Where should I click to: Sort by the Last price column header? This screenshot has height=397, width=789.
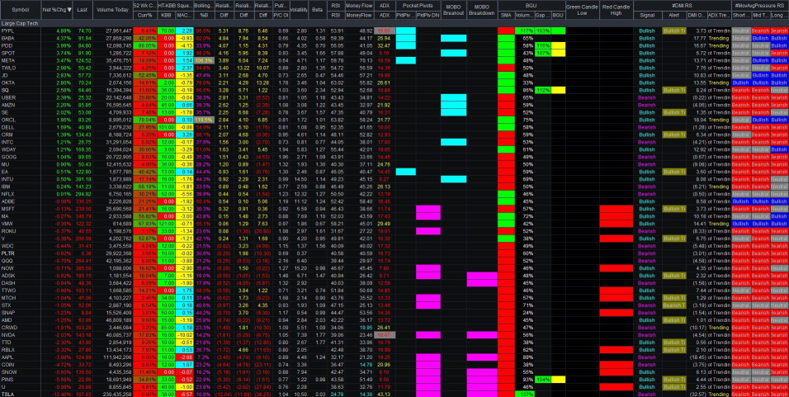(83, 10)
